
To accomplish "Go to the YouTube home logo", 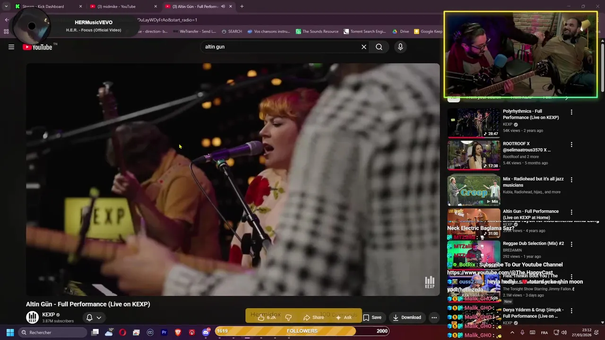I will coord(37,47).
